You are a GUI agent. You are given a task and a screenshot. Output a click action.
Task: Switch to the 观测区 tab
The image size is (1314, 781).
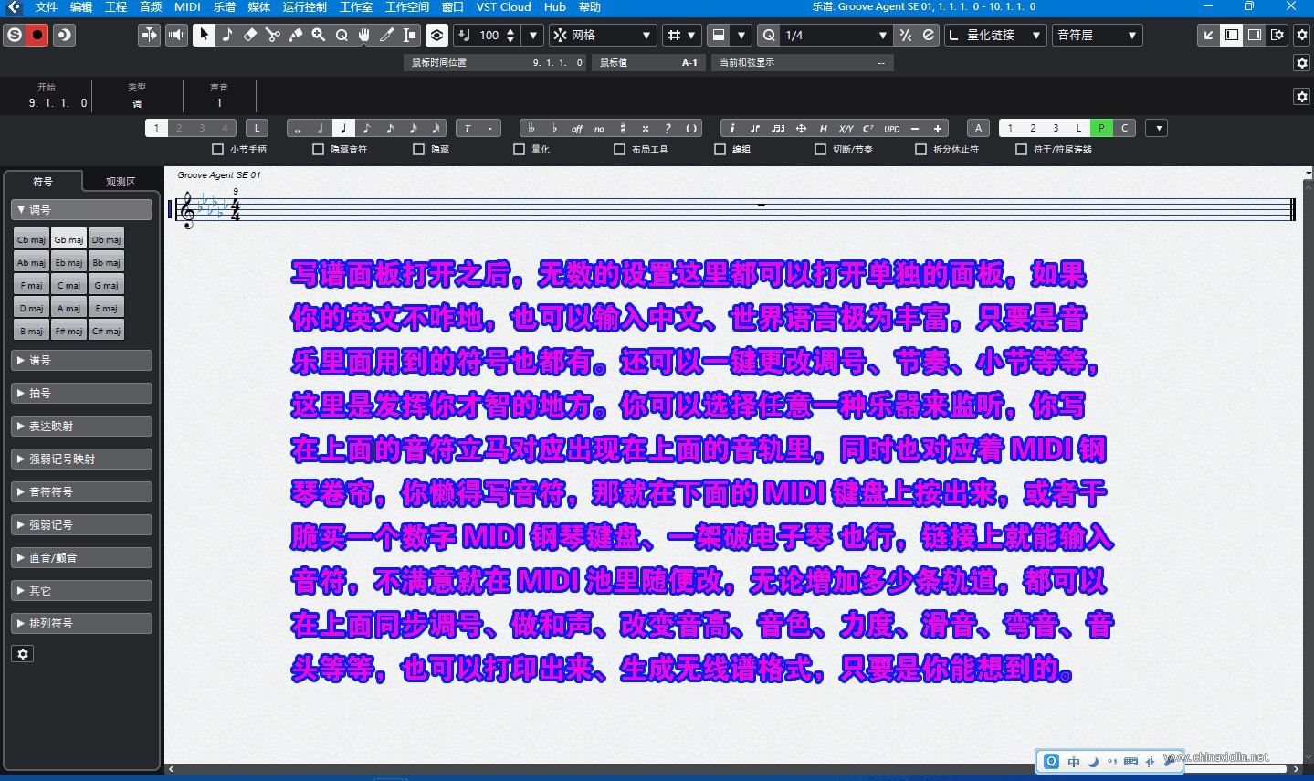click(121, 181)
